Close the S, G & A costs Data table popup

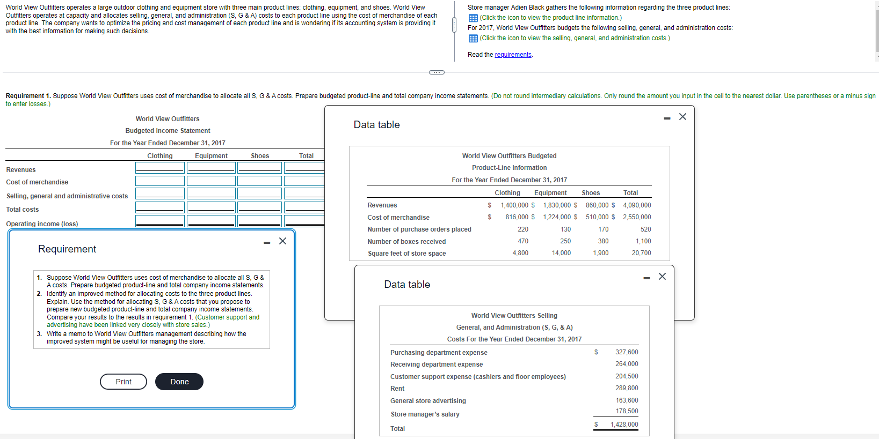tap(662, 277)
